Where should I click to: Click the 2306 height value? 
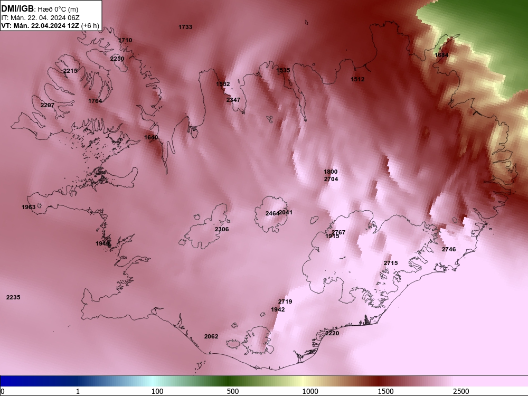click(222, 229)
